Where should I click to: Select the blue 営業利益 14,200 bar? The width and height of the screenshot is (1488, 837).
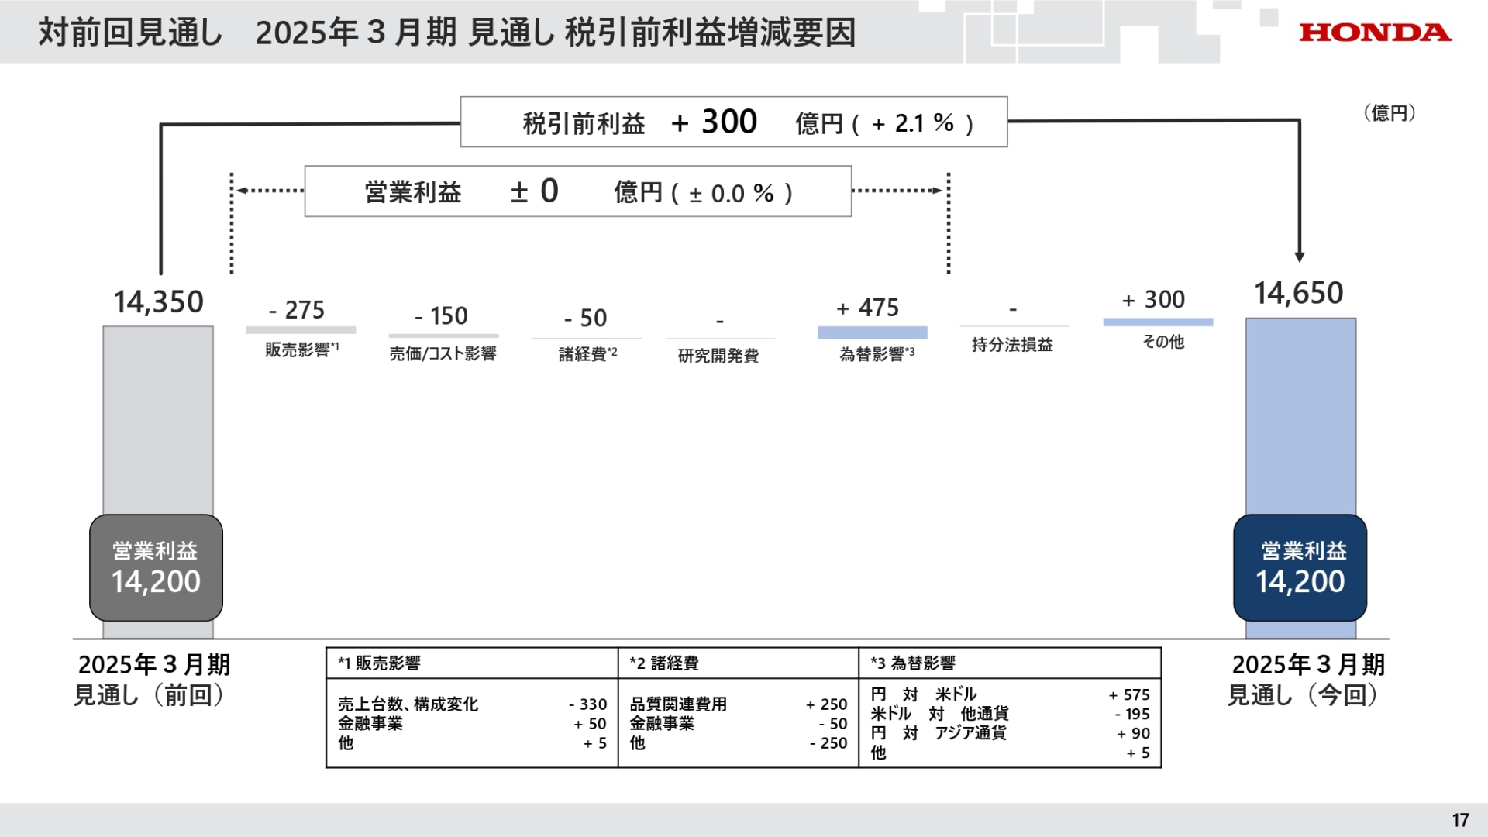point(1299,567)
